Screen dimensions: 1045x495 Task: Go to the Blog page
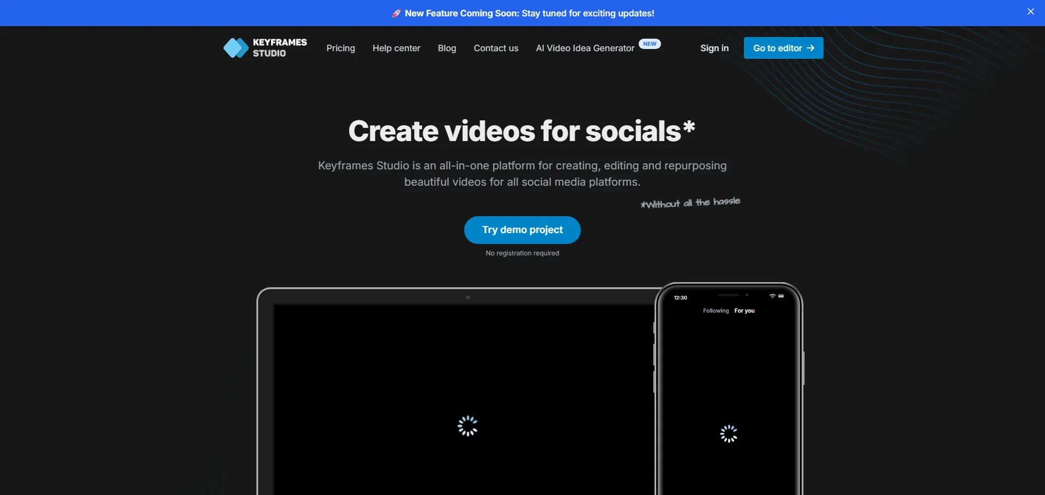447,48
